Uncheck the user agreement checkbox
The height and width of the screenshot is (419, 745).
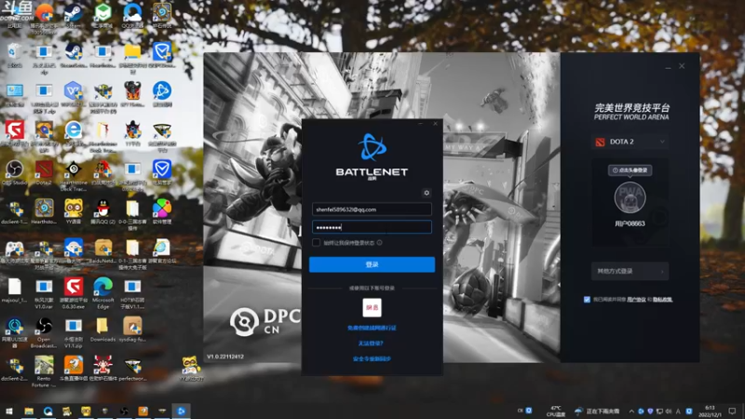pyautogui.click(x=587, y=299)
